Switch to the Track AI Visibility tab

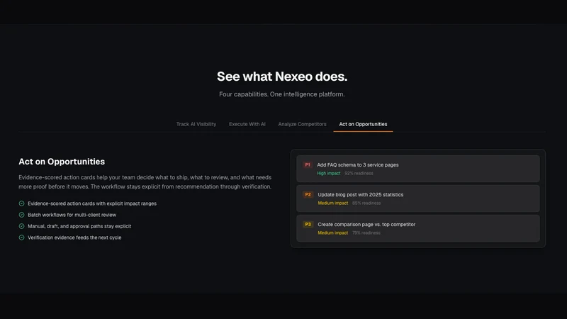point(196,124)
